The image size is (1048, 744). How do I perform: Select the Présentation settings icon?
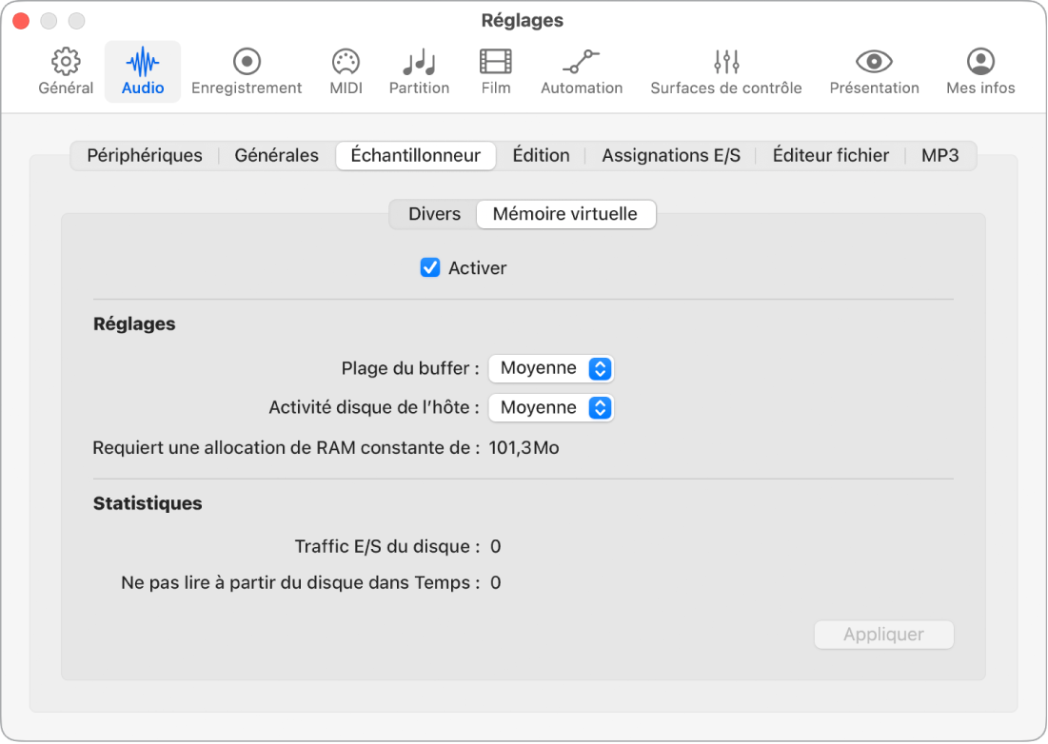coord(873,70)
